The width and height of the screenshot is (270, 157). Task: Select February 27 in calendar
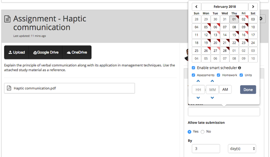[215, 51]
